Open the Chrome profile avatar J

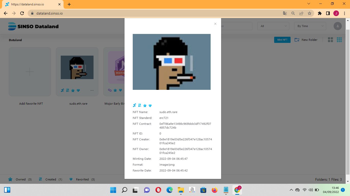(x=336, y=13)
